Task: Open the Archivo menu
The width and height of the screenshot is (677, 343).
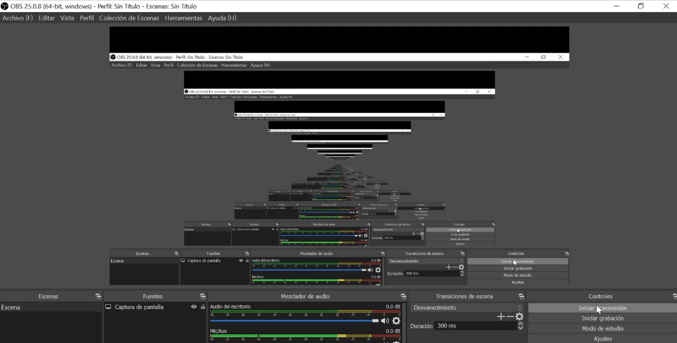Action: point(17,18)
